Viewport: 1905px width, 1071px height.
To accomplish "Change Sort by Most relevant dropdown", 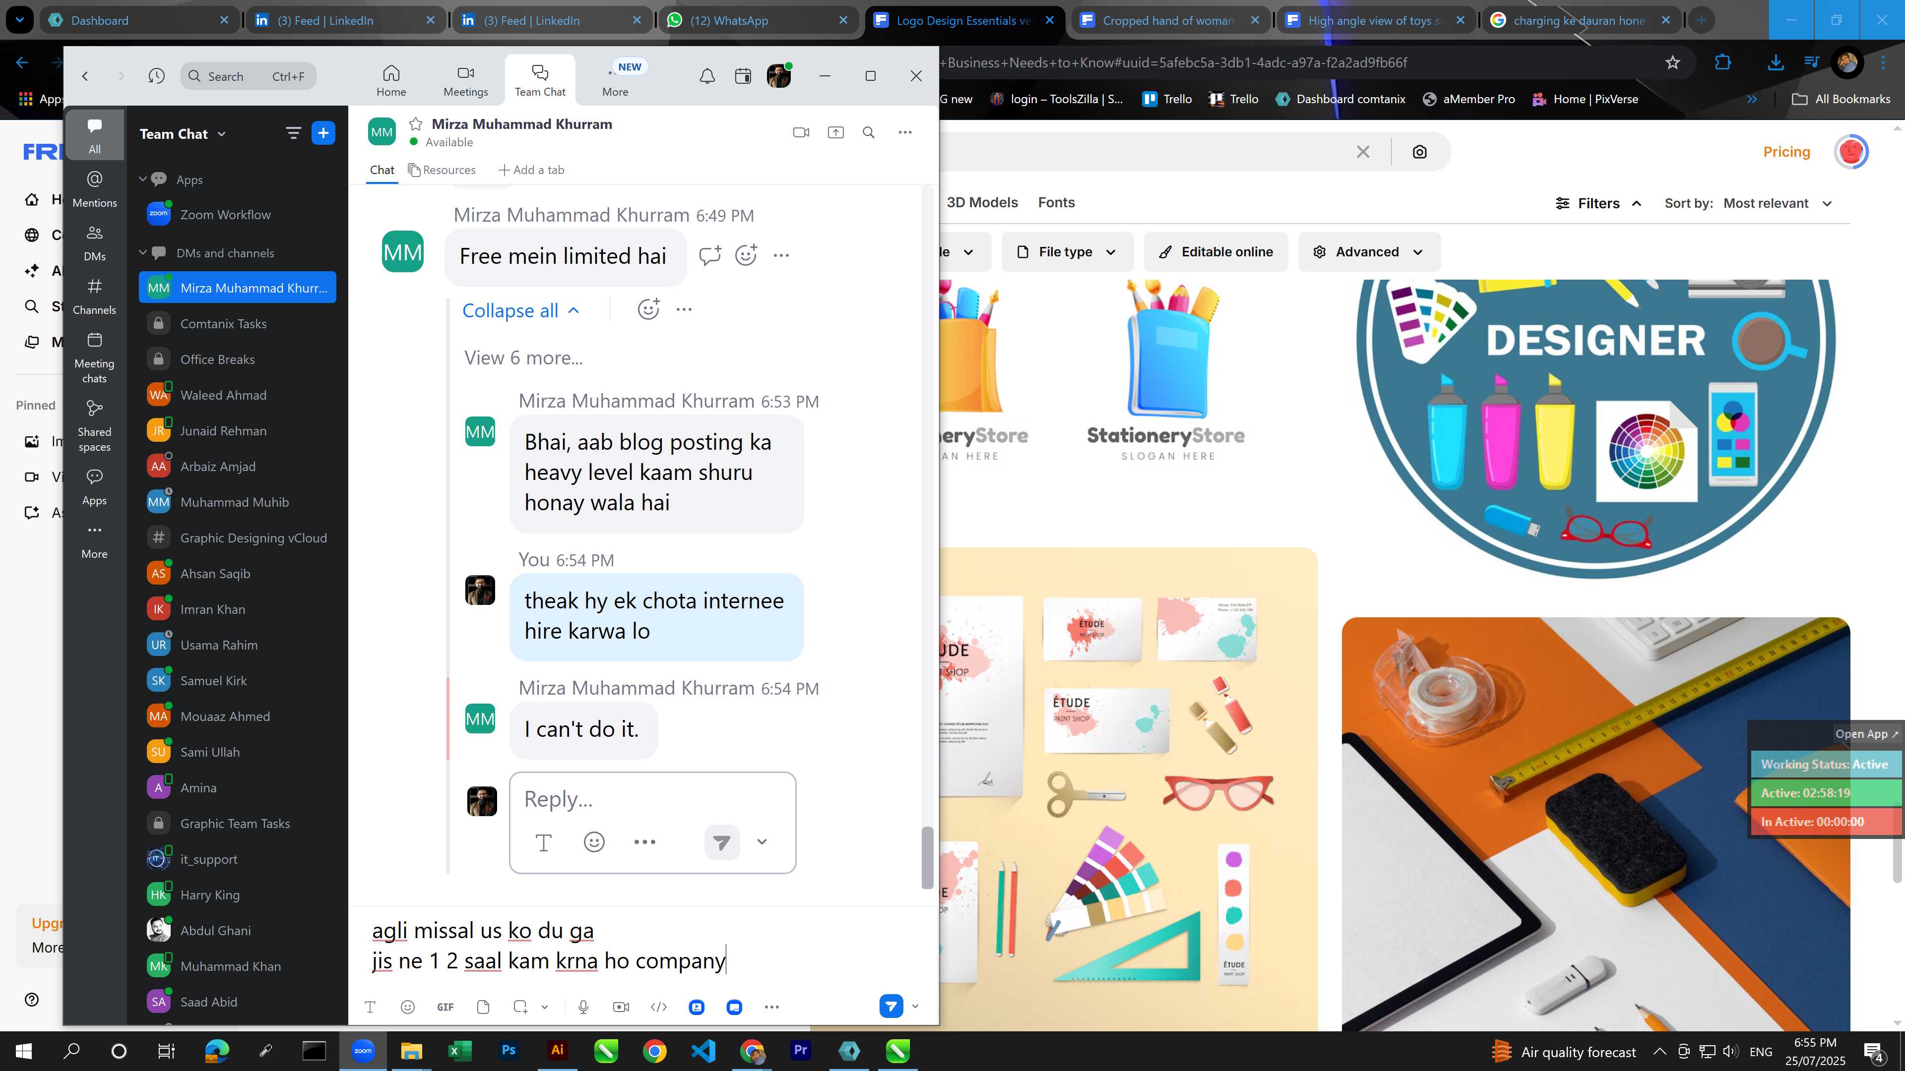I will 1778,203.
